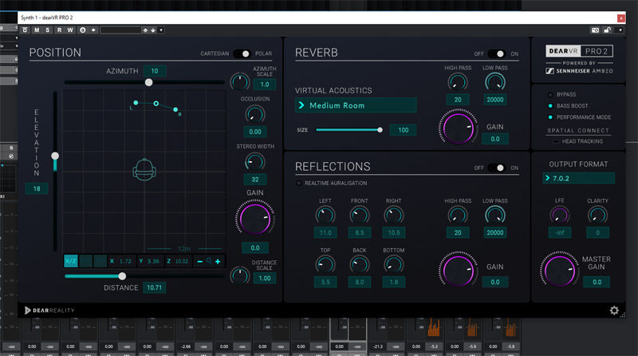Screen dimensions: 638x356
Task: Open the settings gear icon
Action: pyautogui.click(x=614, y=311)
